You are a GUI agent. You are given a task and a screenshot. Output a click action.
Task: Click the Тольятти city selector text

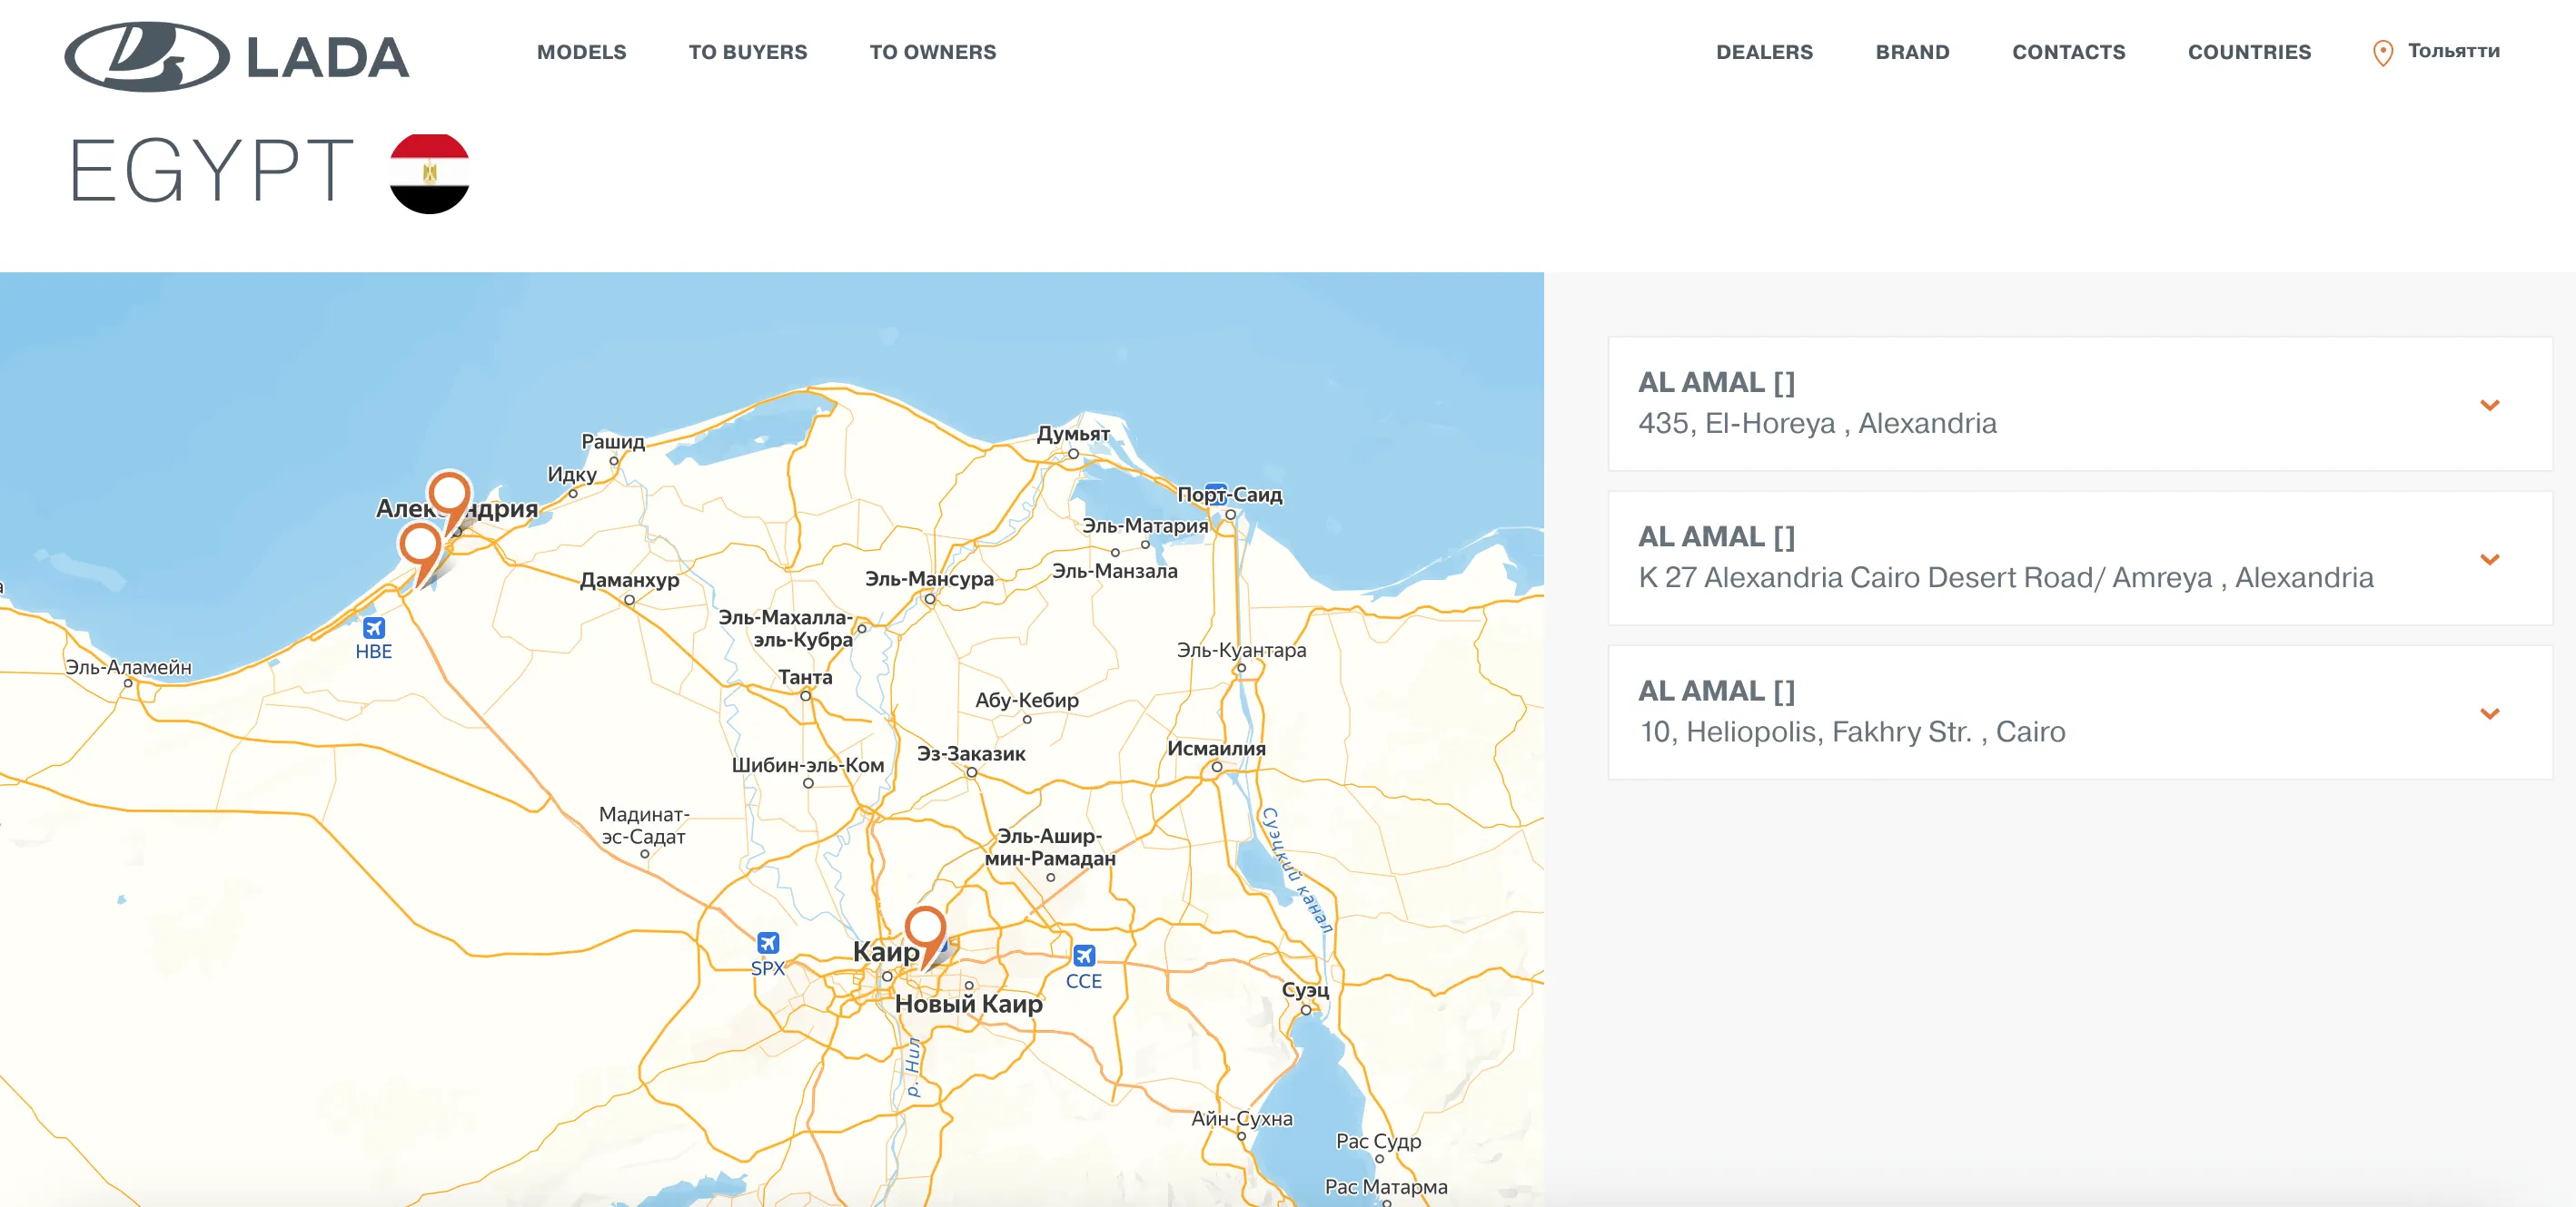pyautogui.click(x=2453, y=51)
